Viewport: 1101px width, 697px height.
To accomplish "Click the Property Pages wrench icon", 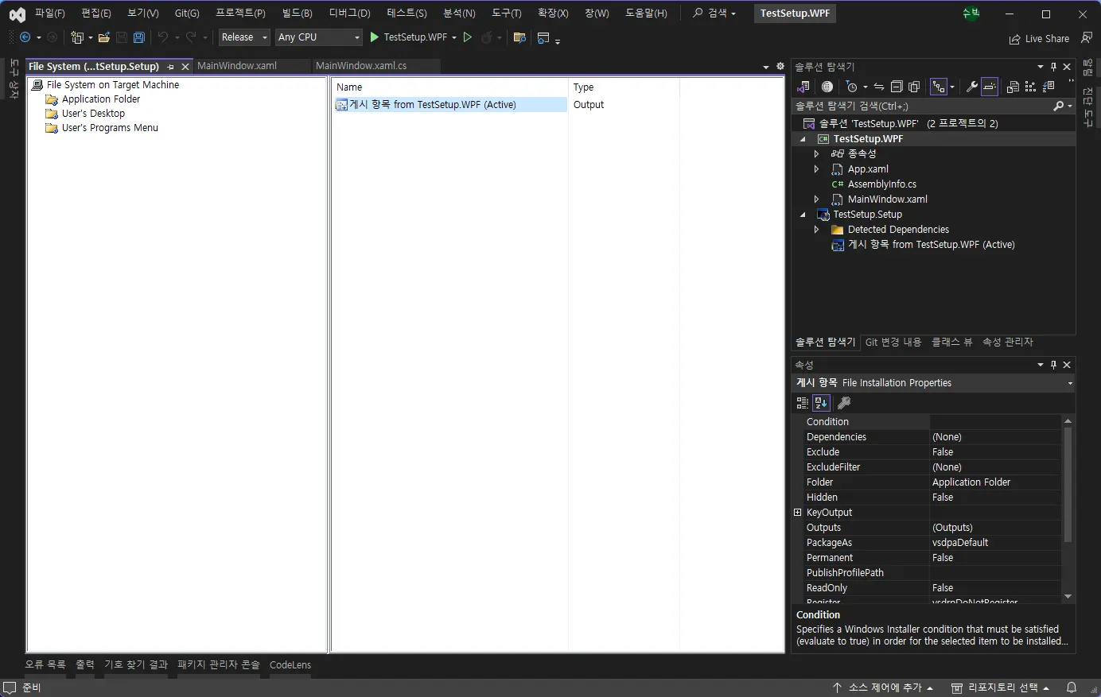I will coord(844,403).
